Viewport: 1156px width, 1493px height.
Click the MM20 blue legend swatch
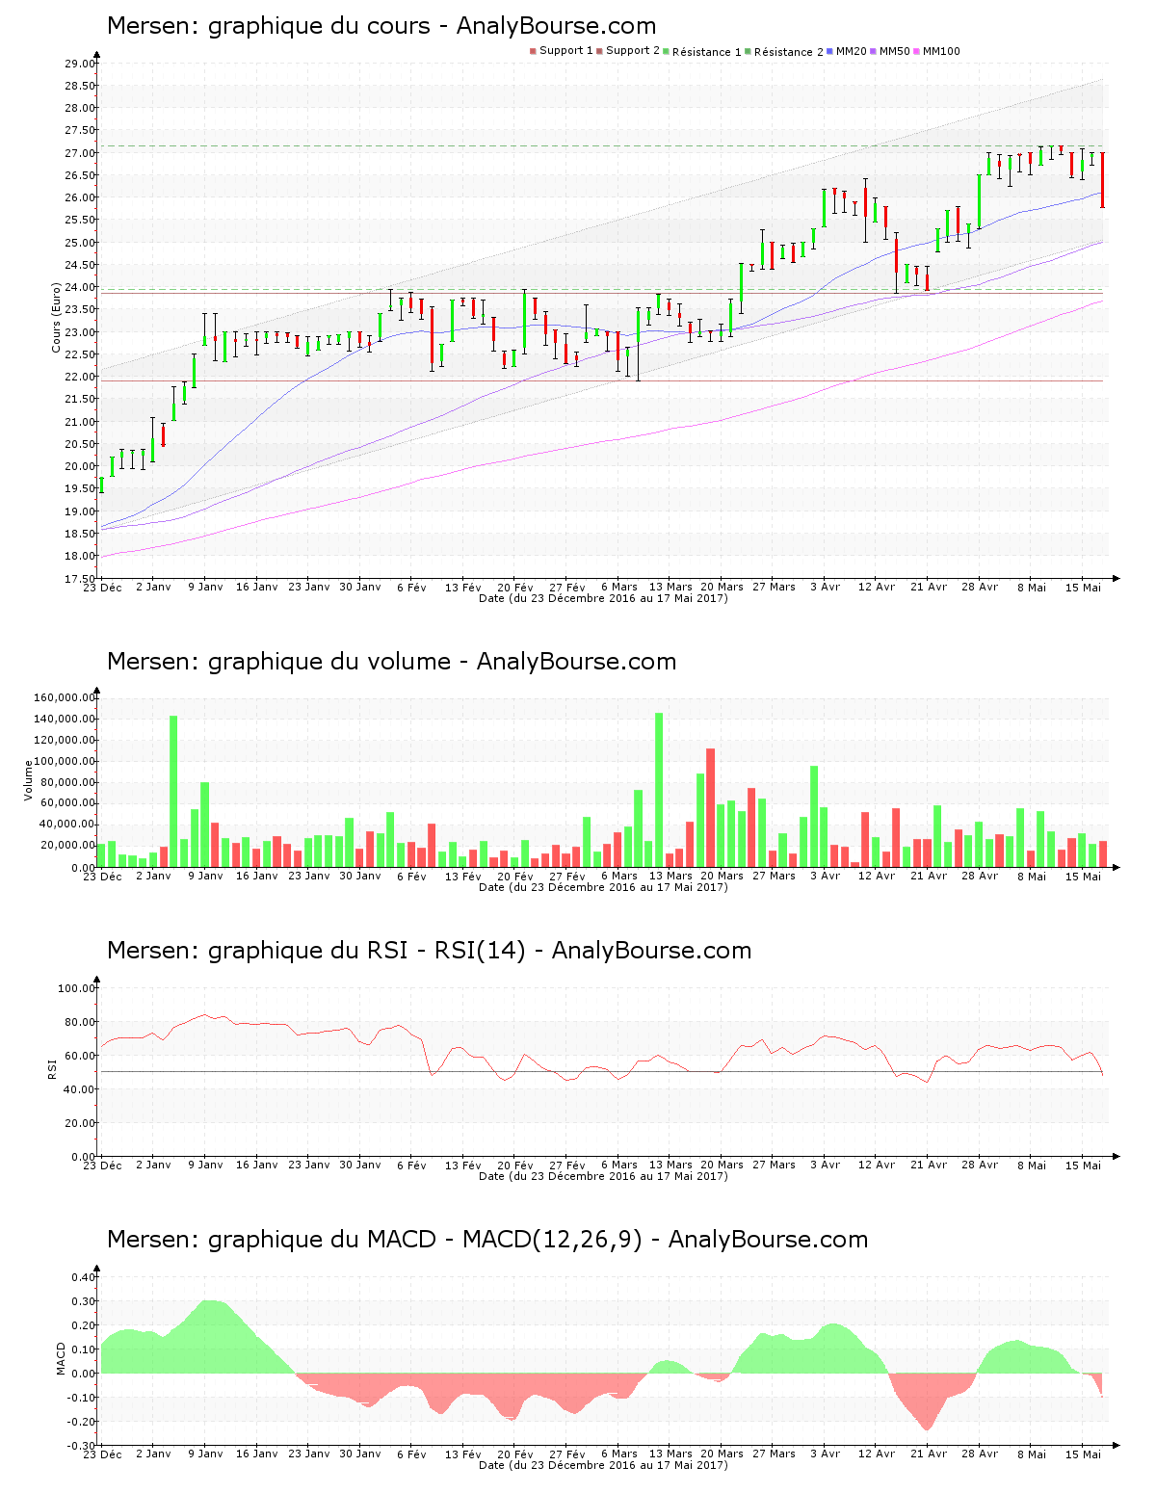click(829, 51)
